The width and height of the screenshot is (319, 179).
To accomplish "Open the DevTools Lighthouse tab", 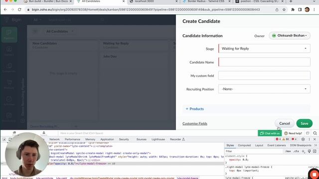I will (x=158, y=139).
